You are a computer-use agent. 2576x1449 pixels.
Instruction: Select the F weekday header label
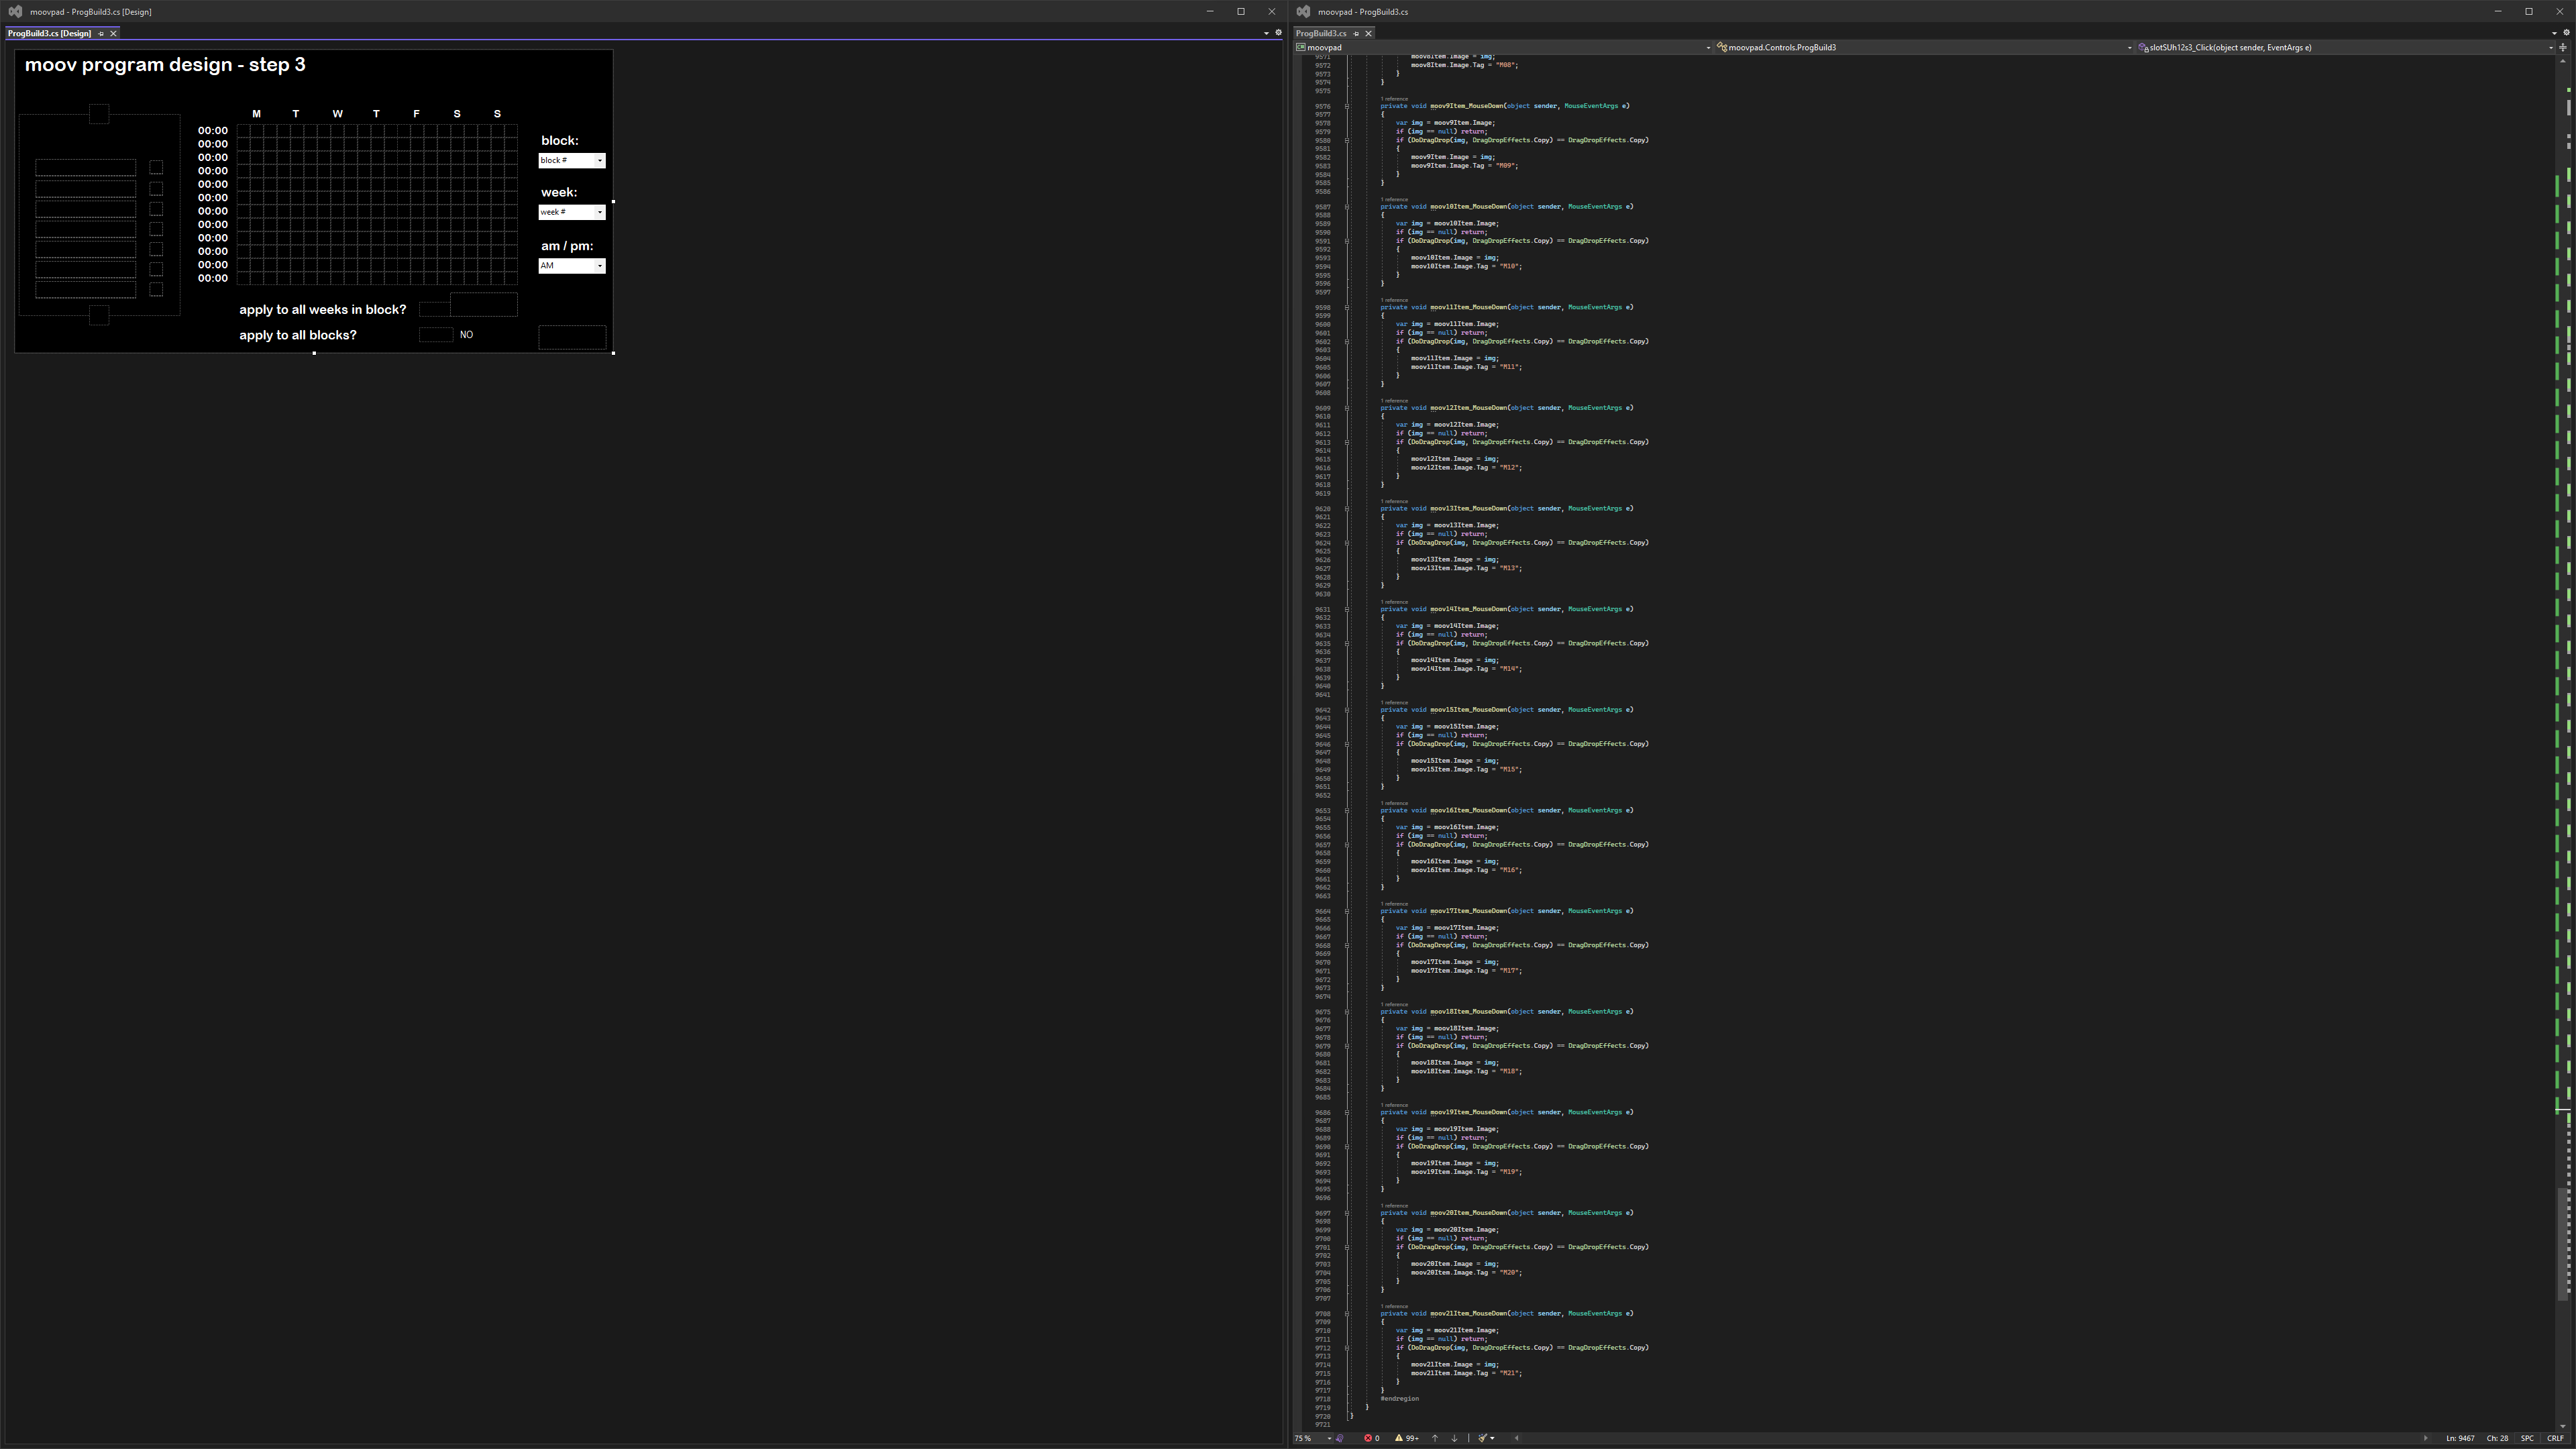pyautogui.click(x=416, y=114)
